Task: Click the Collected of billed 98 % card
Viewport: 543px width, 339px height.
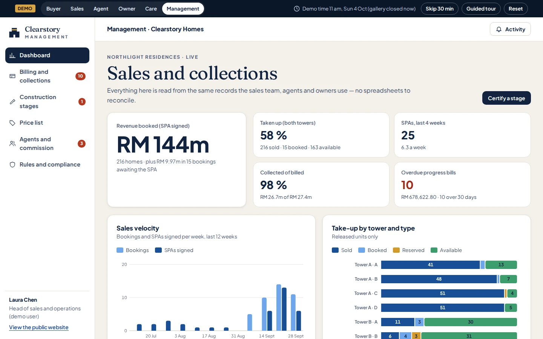Action: (321, 185)
